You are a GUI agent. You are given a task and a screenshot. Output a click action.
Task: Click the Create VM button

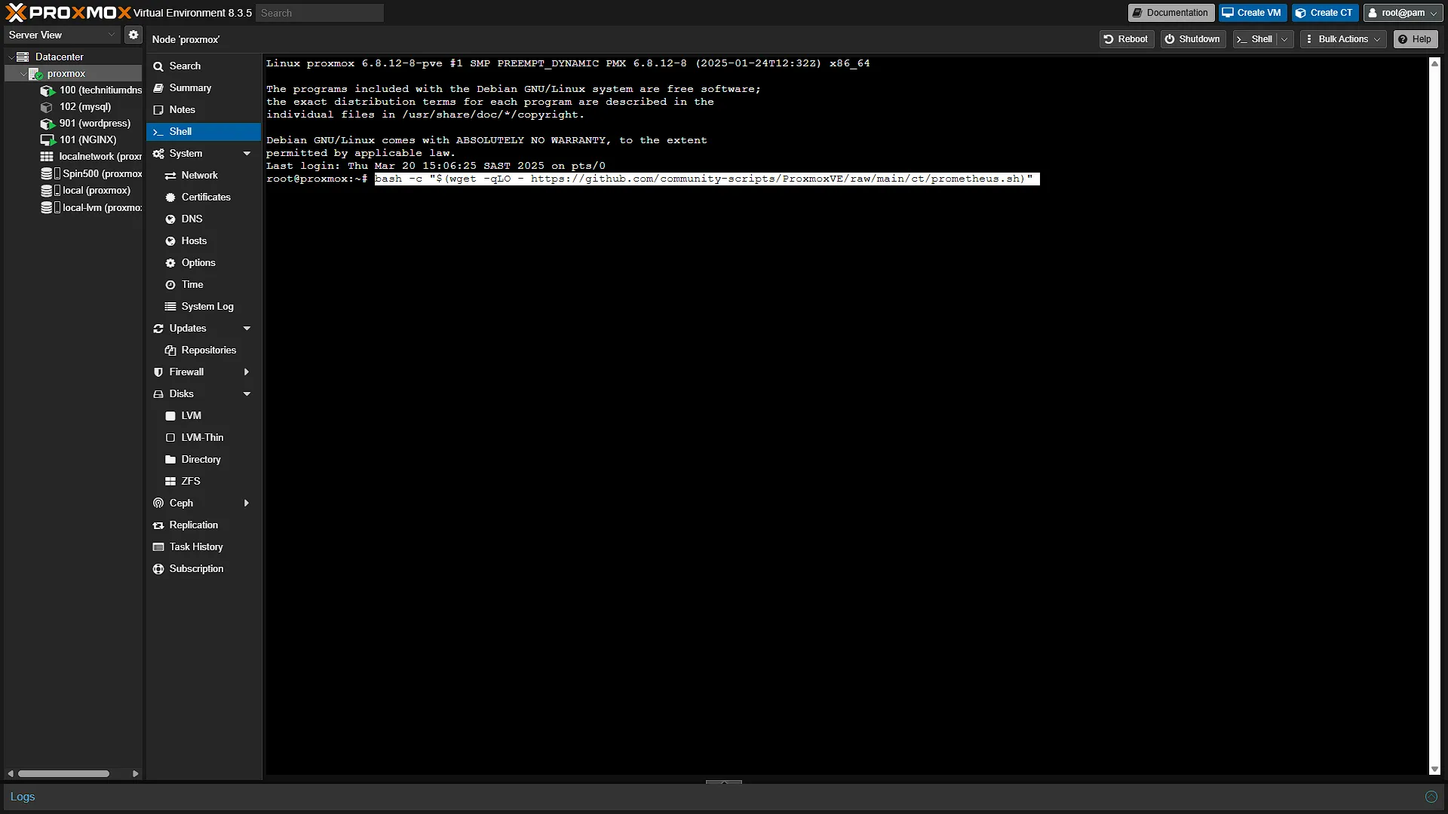(x=1252, y=13)
